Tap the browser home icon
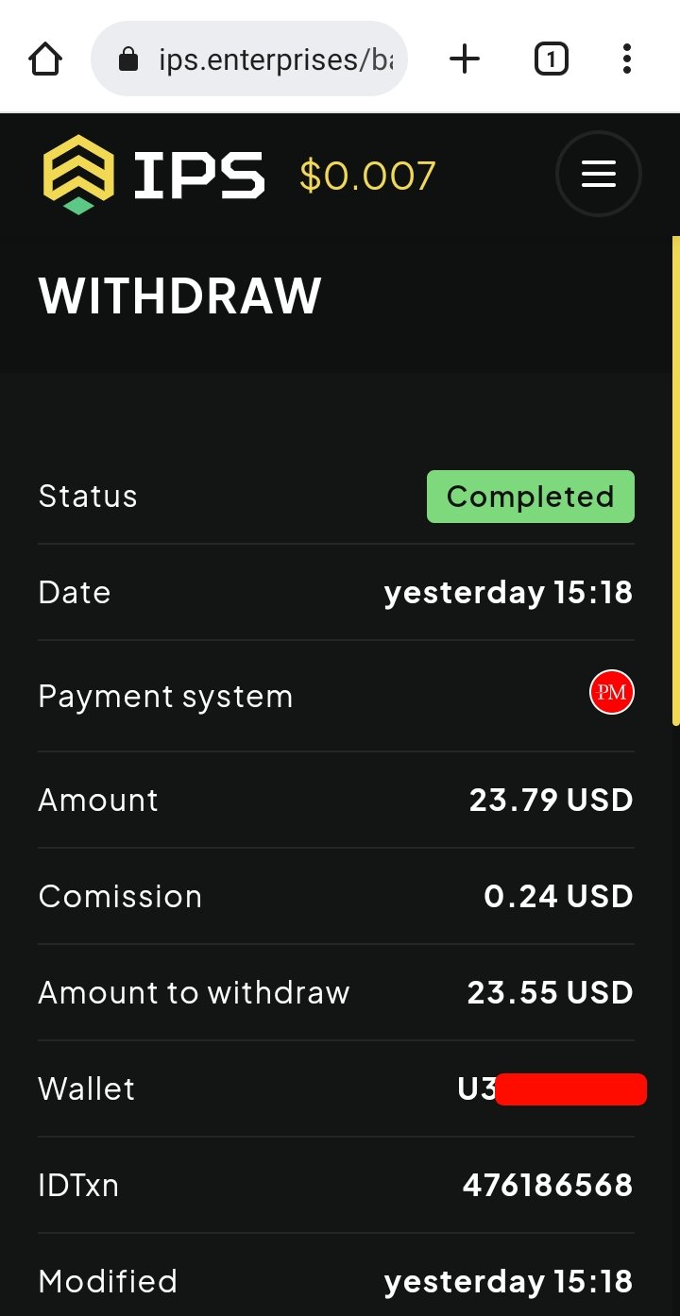This screenshot has height=1316, width=680. click(x=45, y=60)
